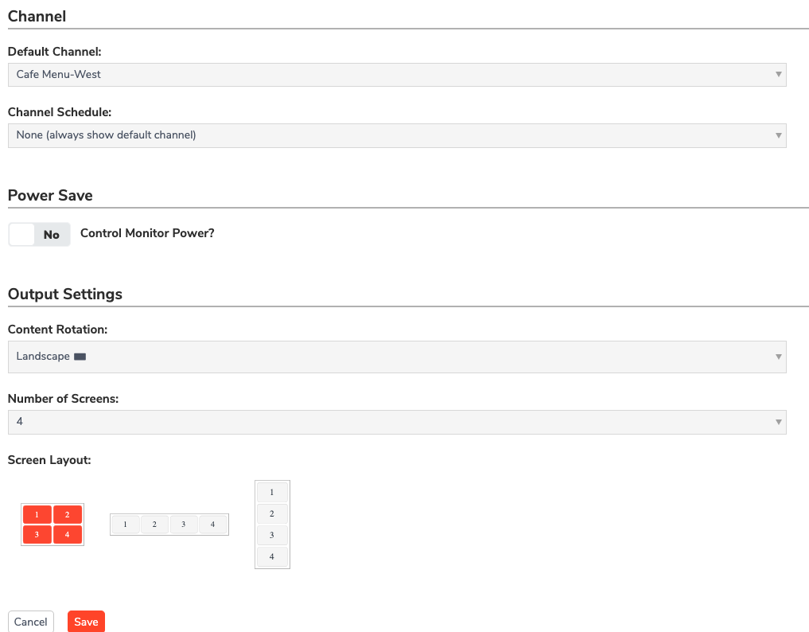Click the Number of Screens dropdown arrow
809x632 pixels.
[x=779, y=422]
